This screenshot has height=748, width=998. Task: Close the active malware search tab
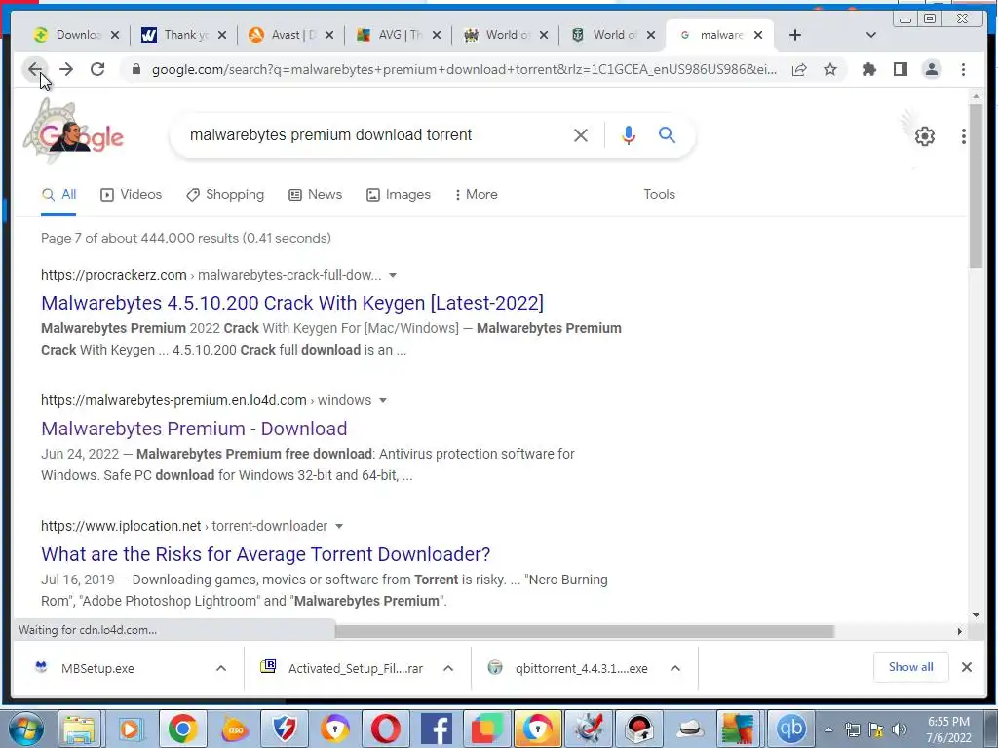[x=758, y=36]
